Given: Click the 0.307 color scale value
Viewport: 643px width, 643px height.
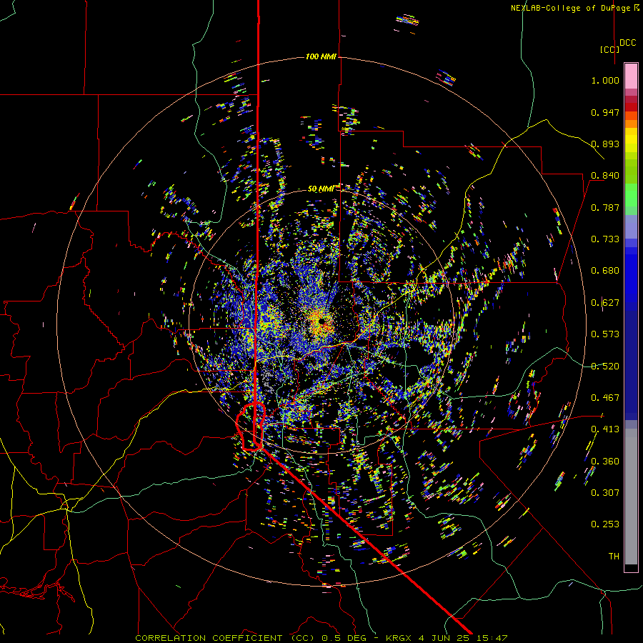Looking at the screenshot, I should tap(605, 493).
